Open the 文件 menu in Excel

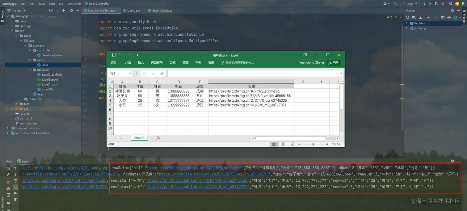coord(114,62)
